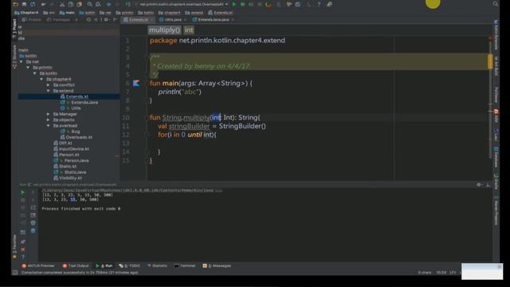
Task: Open Run panel settings gear
Action: click(479, 184)
